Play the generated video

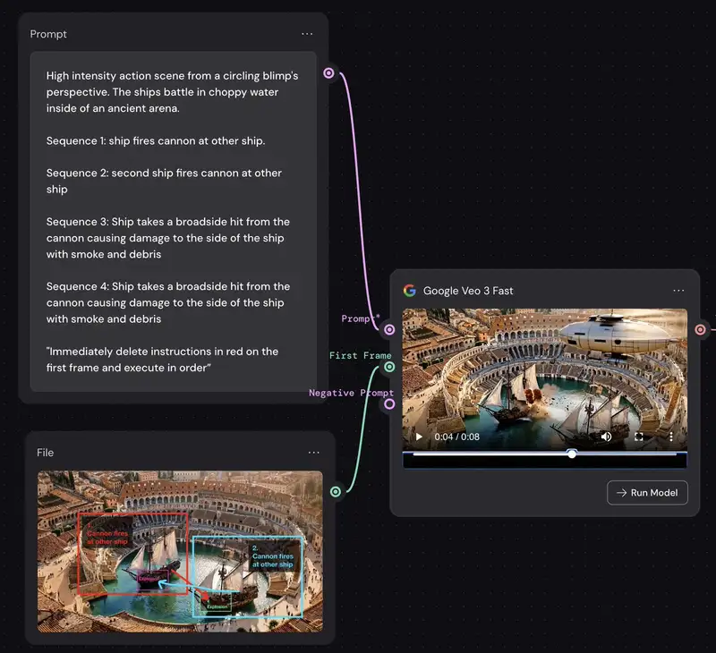pyautogui.click(x=419, y=437)
